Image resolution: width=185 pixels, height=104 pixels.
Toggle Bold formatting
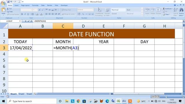pyautogui.click(x=22, y=14)
